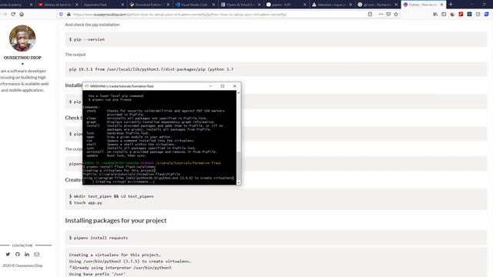Close the Download Python tab
This screenshot has width=493, height=277.
click(168, 5)
